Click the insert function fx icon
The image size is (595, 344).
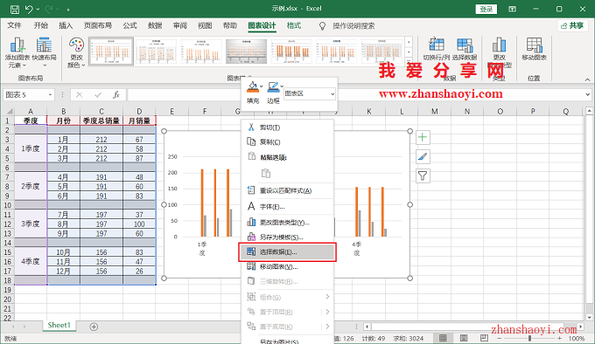click(x=116, y=94)
